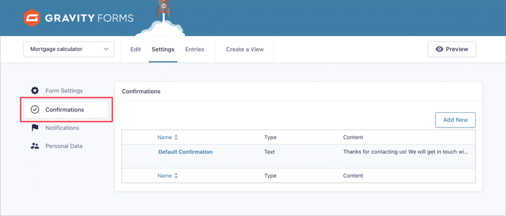The image size is (506, 216).
Task: Click the Notifications flag icon
Action: (35, 128)
